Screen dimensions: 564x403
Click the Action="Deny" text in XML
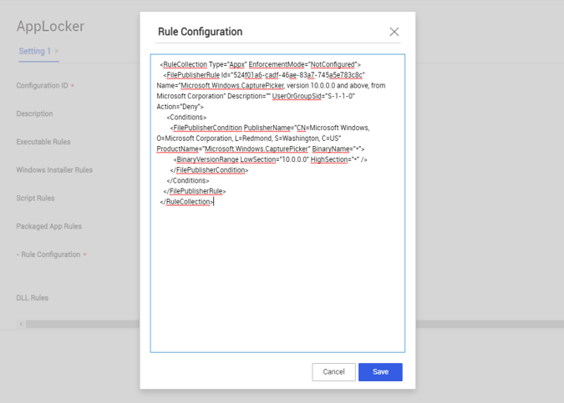[180, 107]
